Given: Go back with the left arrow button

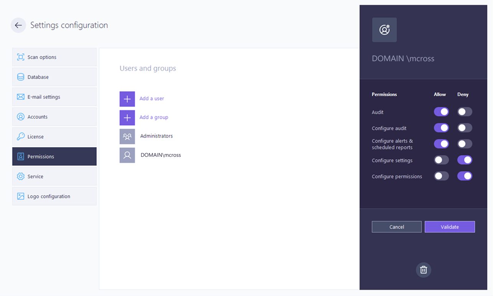Looking at the screenshot, I should pos(18,25).
